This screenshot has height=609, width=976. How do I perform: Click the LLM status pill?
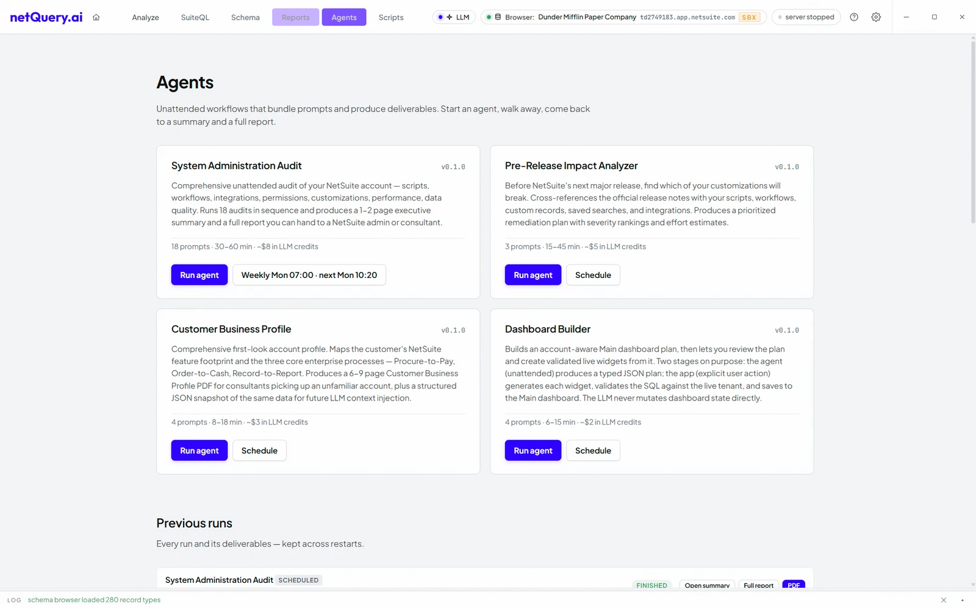point(454,17)
